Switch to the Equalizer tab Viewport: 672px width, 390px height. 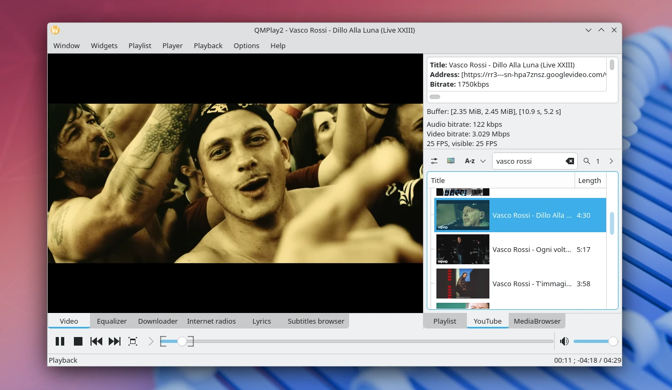(x=111, y=321)
